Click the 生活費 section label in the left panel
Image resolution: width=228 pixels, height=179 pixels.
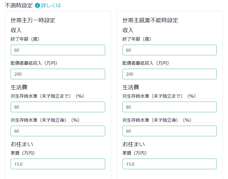click(x=16, y=87)
